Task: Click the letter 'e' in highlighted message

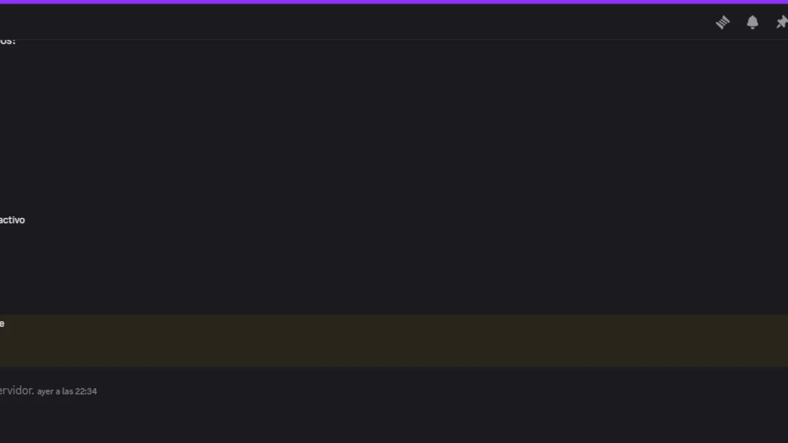Action: pyautogui.click(x=2, y=324)
